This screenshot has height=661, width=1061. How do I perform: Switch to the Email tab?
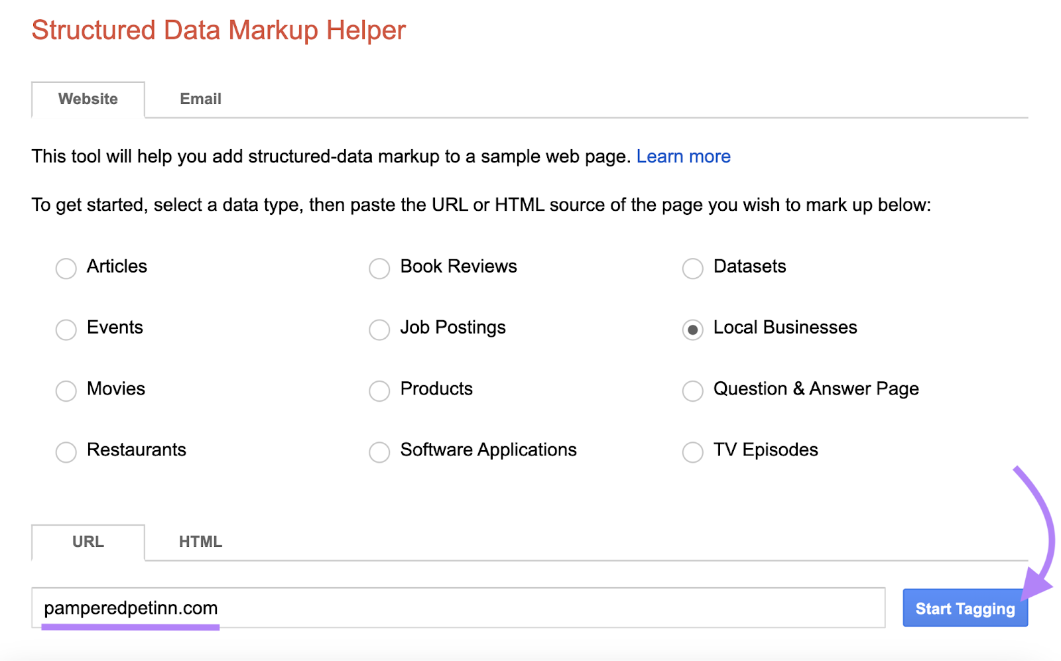tap(200, 99)
